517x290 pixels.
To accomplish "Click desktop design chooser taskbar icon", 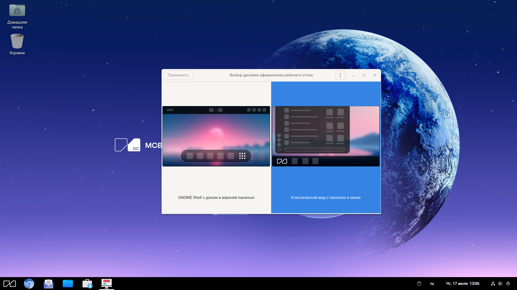I will click(x=107, y=284).
